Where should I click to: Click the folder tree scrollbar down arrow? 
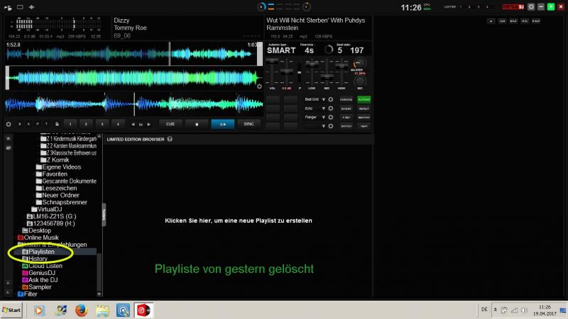pos(99,294)
